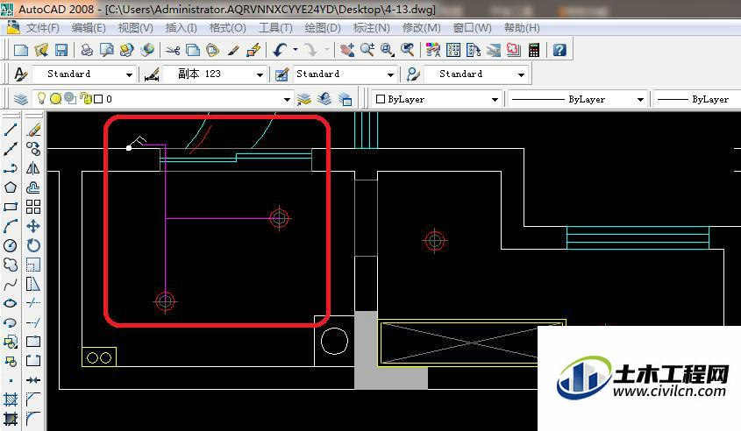Open Sheet Set Manager icon
The image size is (741, 431).
pyautogui.click(x=494, y=50)
